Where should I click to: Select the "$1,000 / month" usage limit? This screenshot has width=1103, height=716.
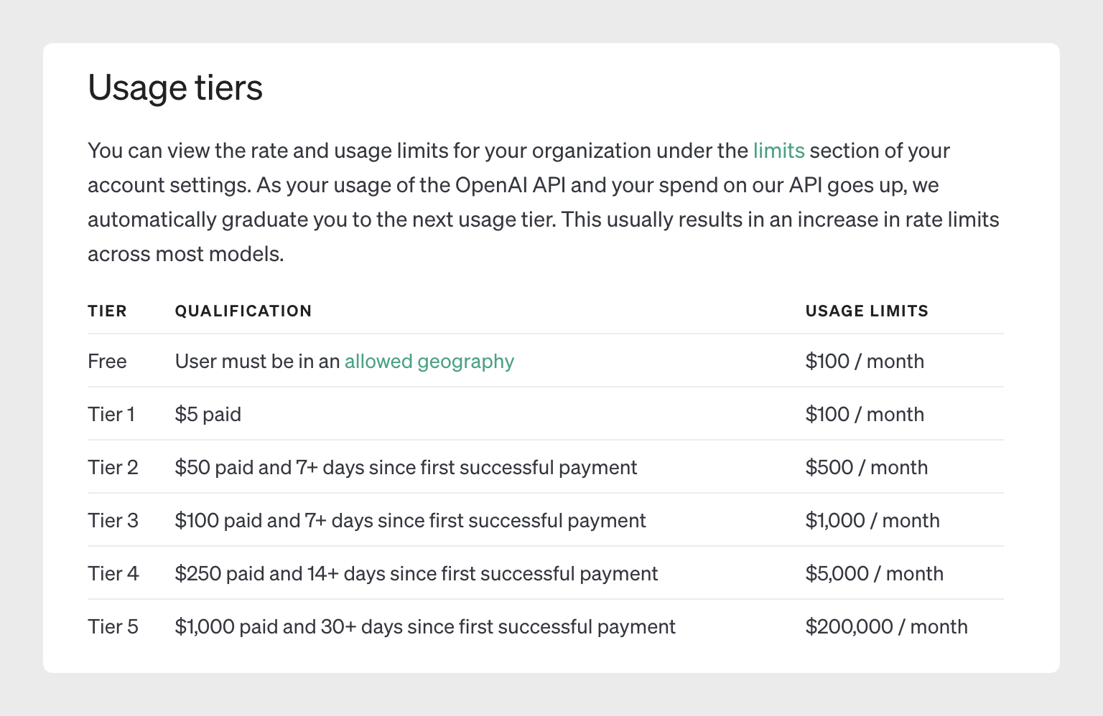[872, 520]
